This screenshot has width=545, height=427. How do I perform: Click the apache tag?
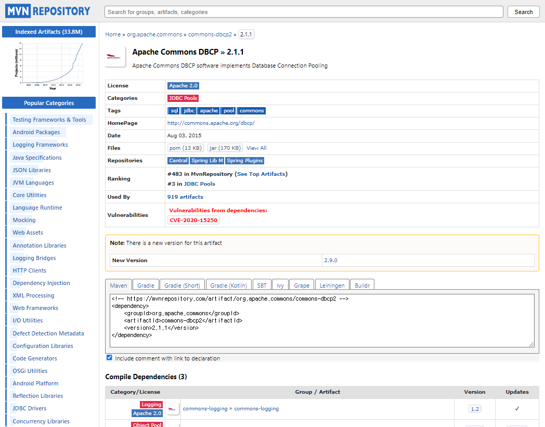tap(209, 111)
